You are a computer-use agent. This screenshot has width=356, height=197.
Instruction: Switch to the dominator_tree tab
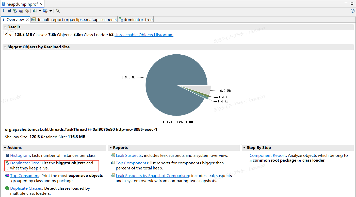point(137,19)
